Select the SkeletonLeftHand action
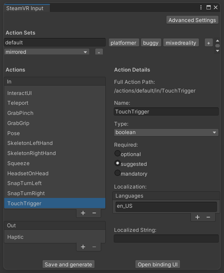224x273 pixels. 55,143
